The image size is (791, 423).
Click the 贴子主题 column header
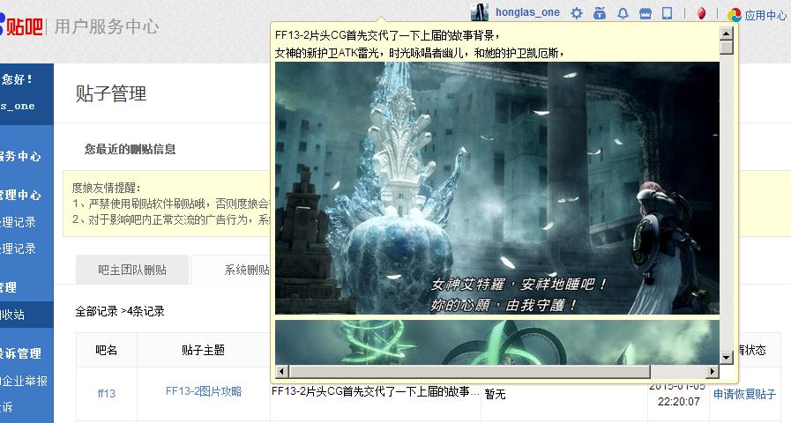pos(204,350)
